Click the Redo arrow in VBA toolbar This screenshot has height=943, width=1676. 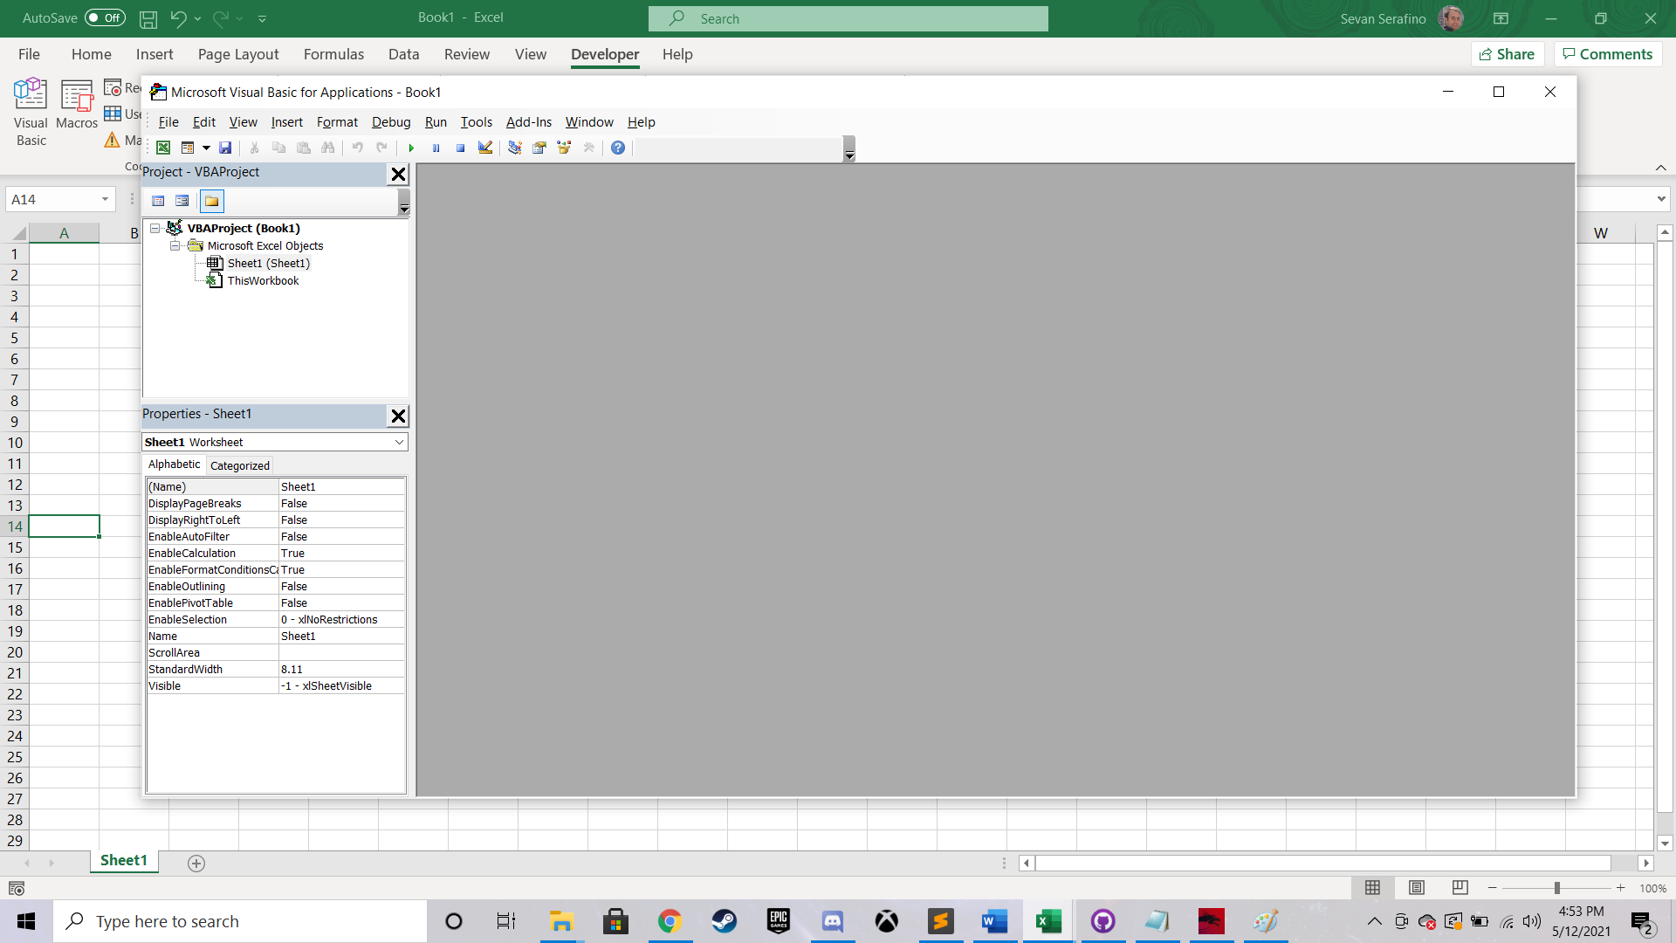[381, 148]
